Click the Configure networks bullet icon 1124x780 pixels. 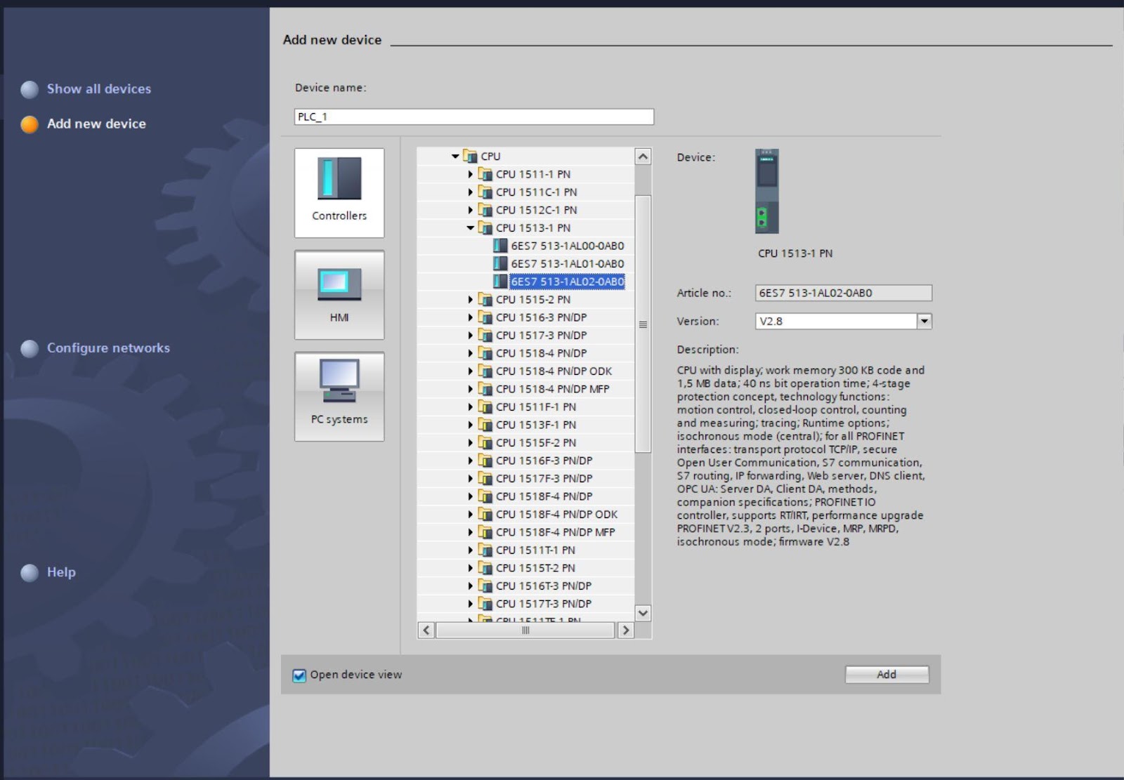tap(30, 348)
